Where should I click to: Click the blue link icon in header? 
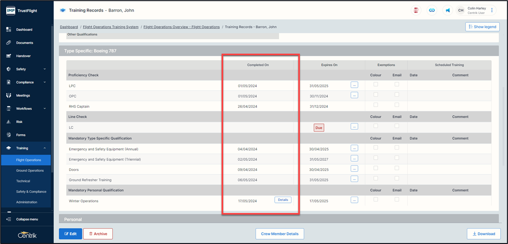pos(431,10)
